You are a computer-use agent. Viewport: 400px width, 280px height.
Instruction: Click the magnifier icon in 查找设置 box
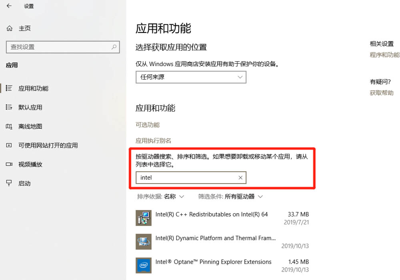pos(114,47)
